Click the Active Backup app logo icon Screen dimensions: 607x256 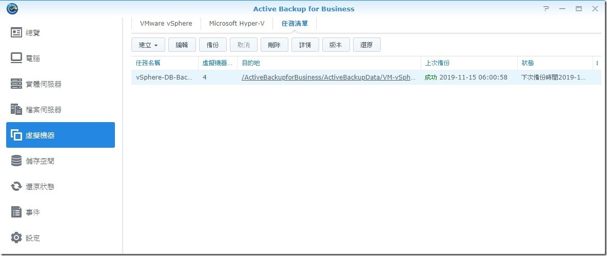tap(12, 9)
